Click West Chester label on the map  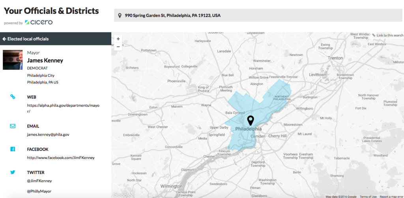158,127
